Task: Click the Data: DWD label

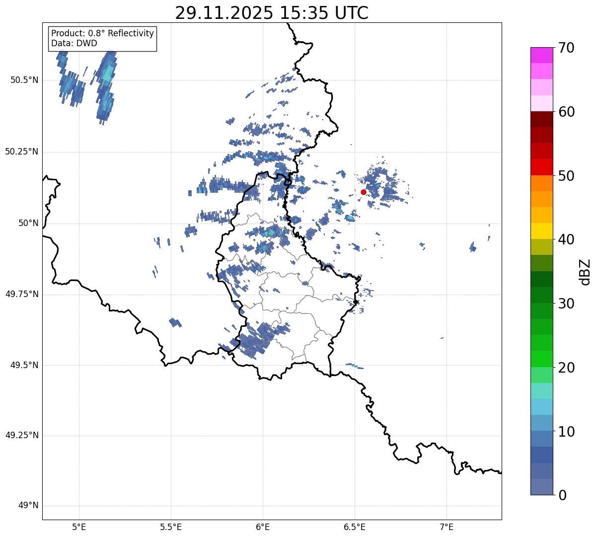Action: pos(74,43)
